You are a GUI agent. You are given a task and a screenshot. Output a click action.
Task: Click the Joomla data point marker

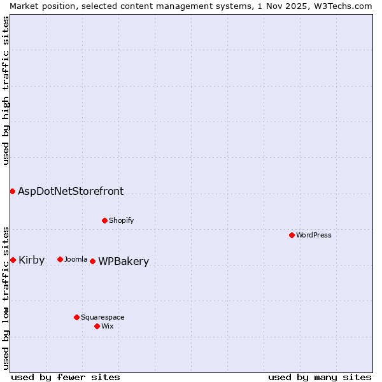pos(60,259)
